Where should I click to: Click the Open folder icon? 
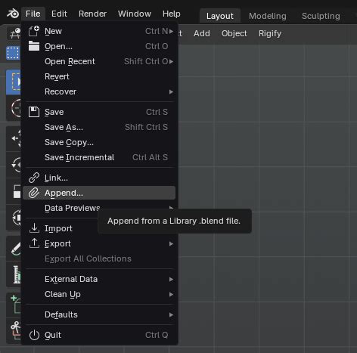(34, 46)
